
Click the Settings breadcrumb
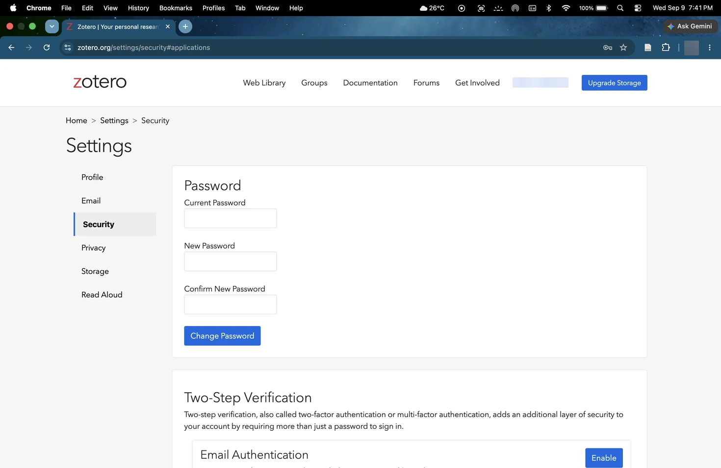[x=114, y=120]
